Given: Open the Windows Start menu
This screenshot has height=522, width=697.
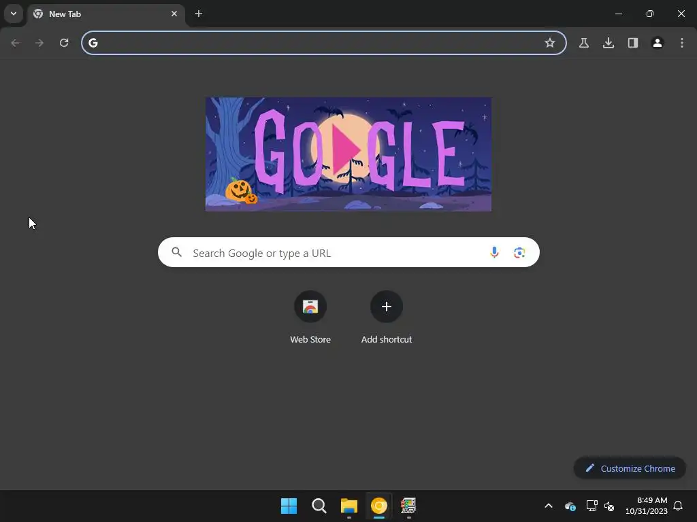Looking at the screenshot, I should [x=289, y=506].
